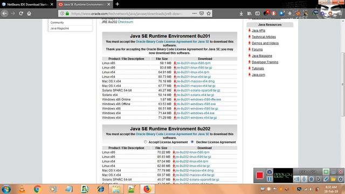Open Google Chrome from the taskbar
Image resolution: width=345 pixels, height=194 pixels.
tap(37, 189)
